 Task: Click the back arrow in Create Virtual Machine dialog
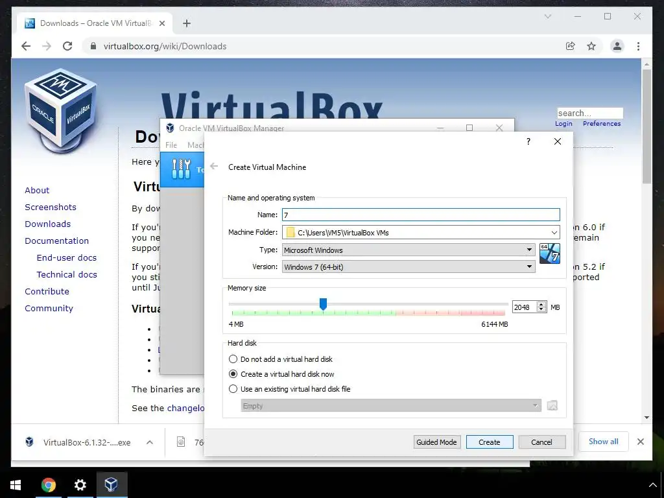214,167
